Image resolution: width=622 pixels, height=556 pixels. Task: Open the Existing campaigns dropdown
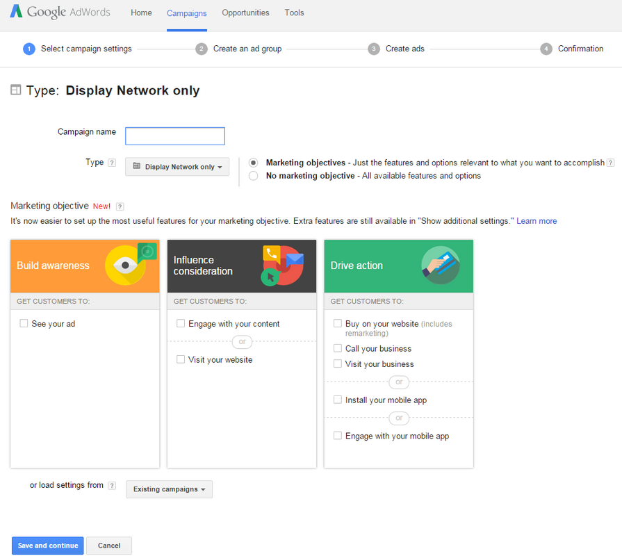pos(168,489)
